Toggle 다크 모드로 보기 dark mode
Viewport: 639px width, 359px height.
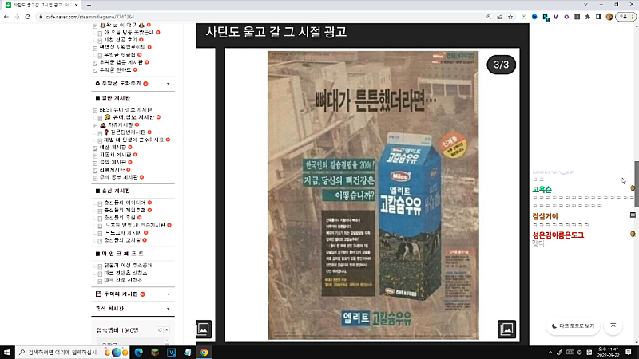(x=572, y=325)
